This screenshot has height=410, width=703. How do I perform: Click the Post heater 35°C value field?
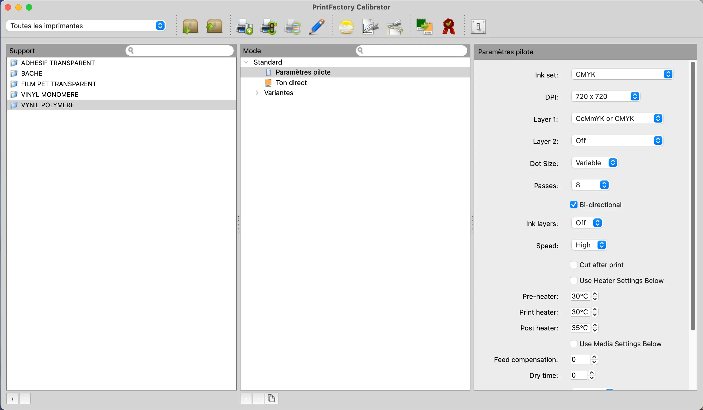tap(580, 328)
